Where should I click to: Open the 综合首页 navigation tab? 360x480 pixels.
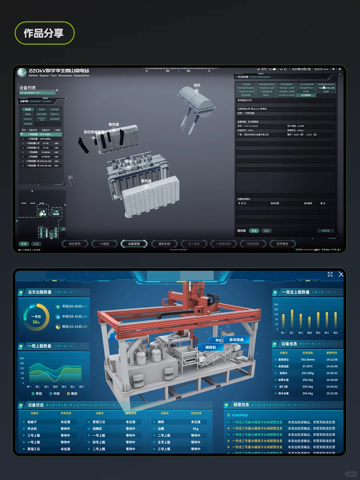tap(75, 244)
